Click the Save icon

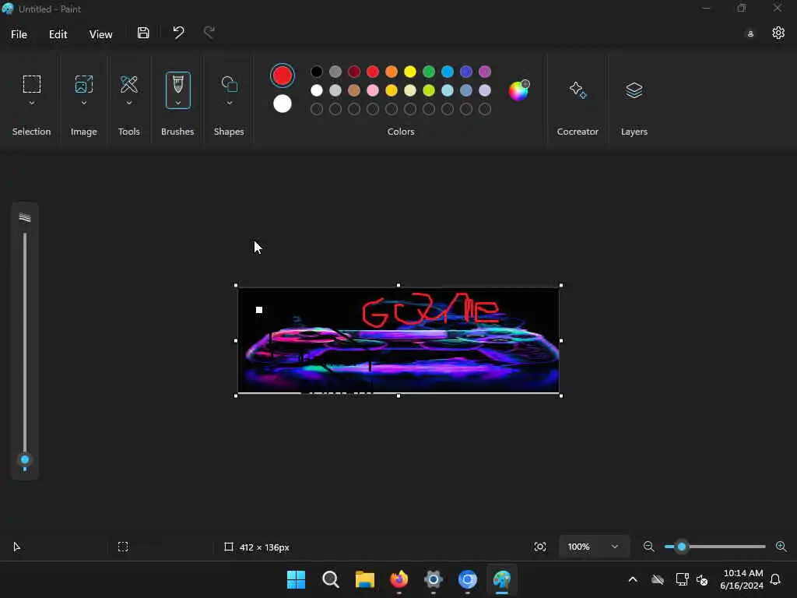point(143,33)
